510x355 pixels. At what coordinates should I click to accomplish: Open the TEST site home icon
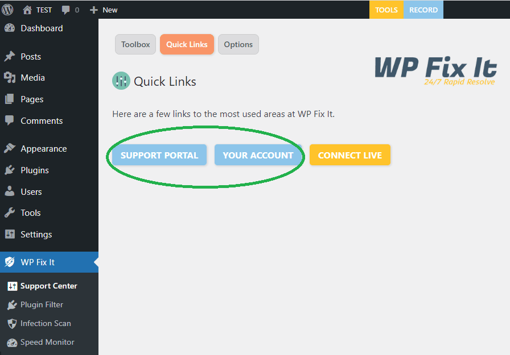(27, 10)
